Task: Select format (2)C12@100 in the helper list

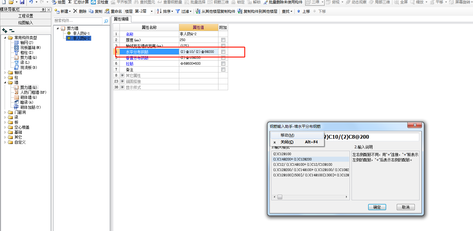Action: point(282,154)
